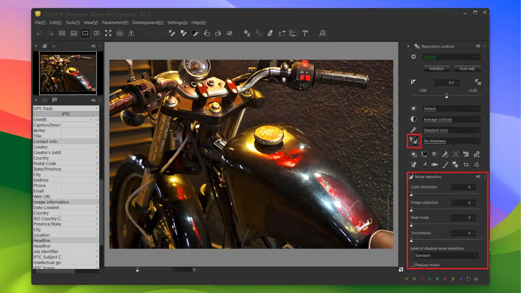Viewport: 521px width, 293px height.
Task: Open the fine settings gears icon
Action: click(477, 154)
